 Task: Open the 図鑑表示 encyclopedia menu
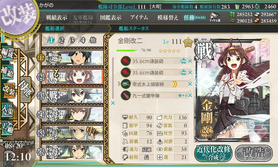(x=111, y=17)
